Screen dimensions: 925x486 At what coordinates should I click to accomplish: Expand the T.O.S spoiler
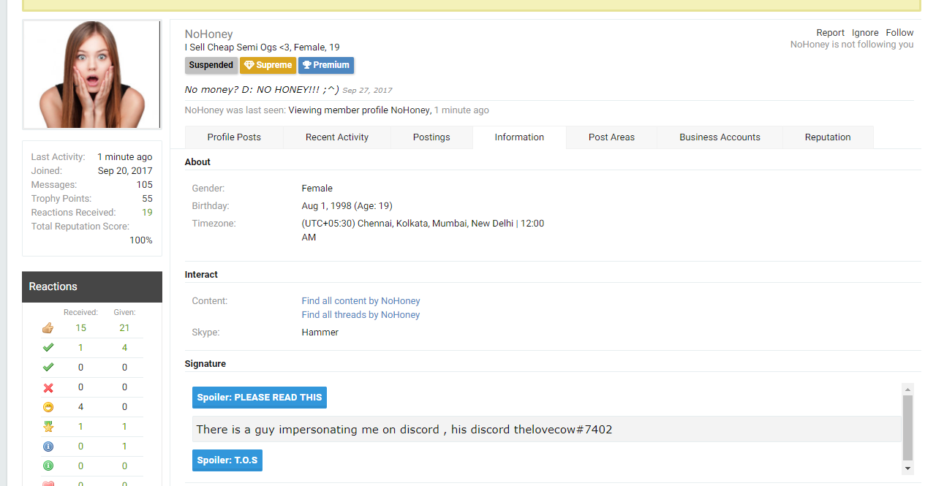[x=227, y=460]
